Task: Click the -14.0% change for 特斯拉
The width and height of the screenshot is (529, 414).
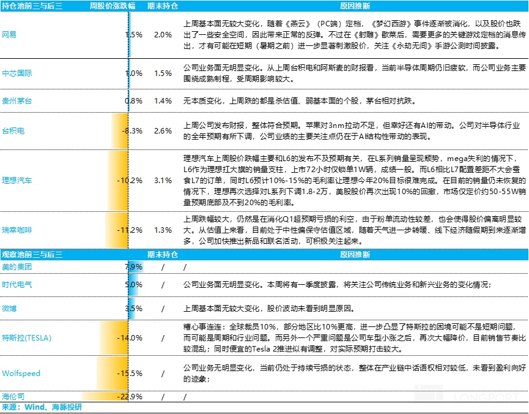Action: (x=130, y=337)
